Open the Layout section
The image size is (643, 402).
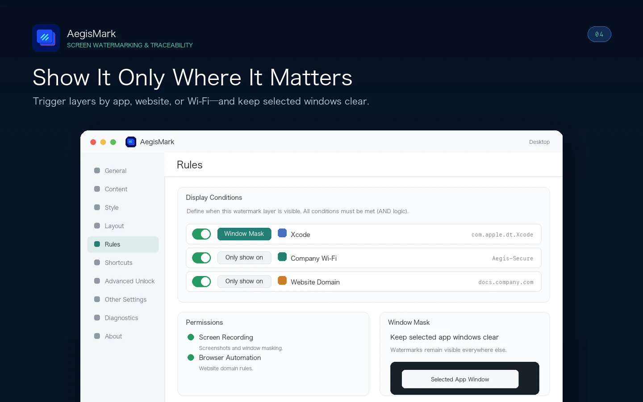coord(123,226)
